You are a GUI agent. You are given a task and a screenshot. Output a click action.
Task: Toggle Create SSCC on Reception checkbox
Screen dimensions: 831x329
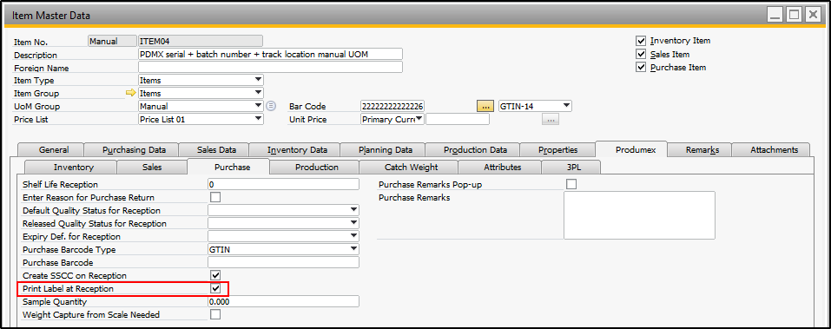point(215,275)
